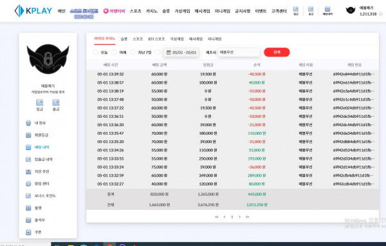Click the deposit icon in top header
This screenshot has height=246, width=386.
tap(296, 11)
